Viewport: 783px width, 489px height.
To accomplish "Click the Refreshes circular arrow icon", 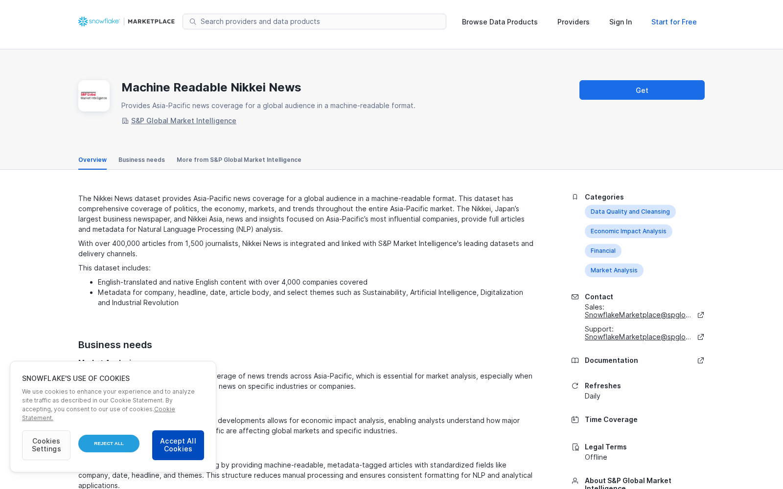I will tap(575, 386).
